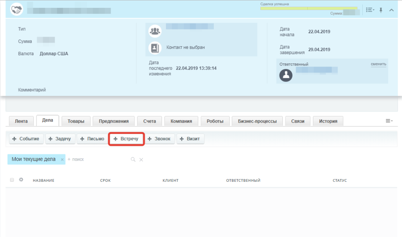The width and height of the screenshot is (402, 237).
Task: Click the magnifier search icon
Action: coord(133,159)
